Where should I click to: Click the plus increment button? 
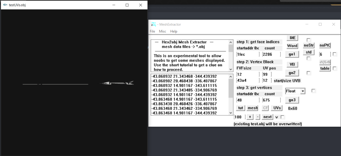249,117
